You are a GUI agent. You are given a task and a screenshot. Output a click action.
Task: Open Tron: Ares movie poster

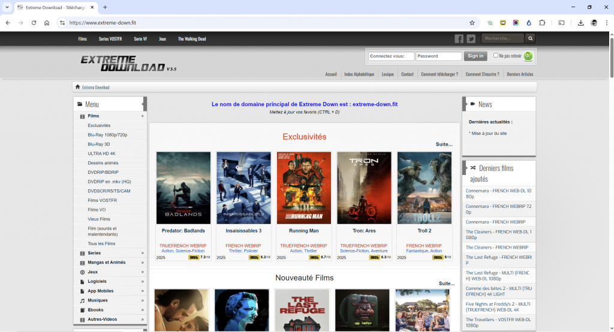[364, 188]
